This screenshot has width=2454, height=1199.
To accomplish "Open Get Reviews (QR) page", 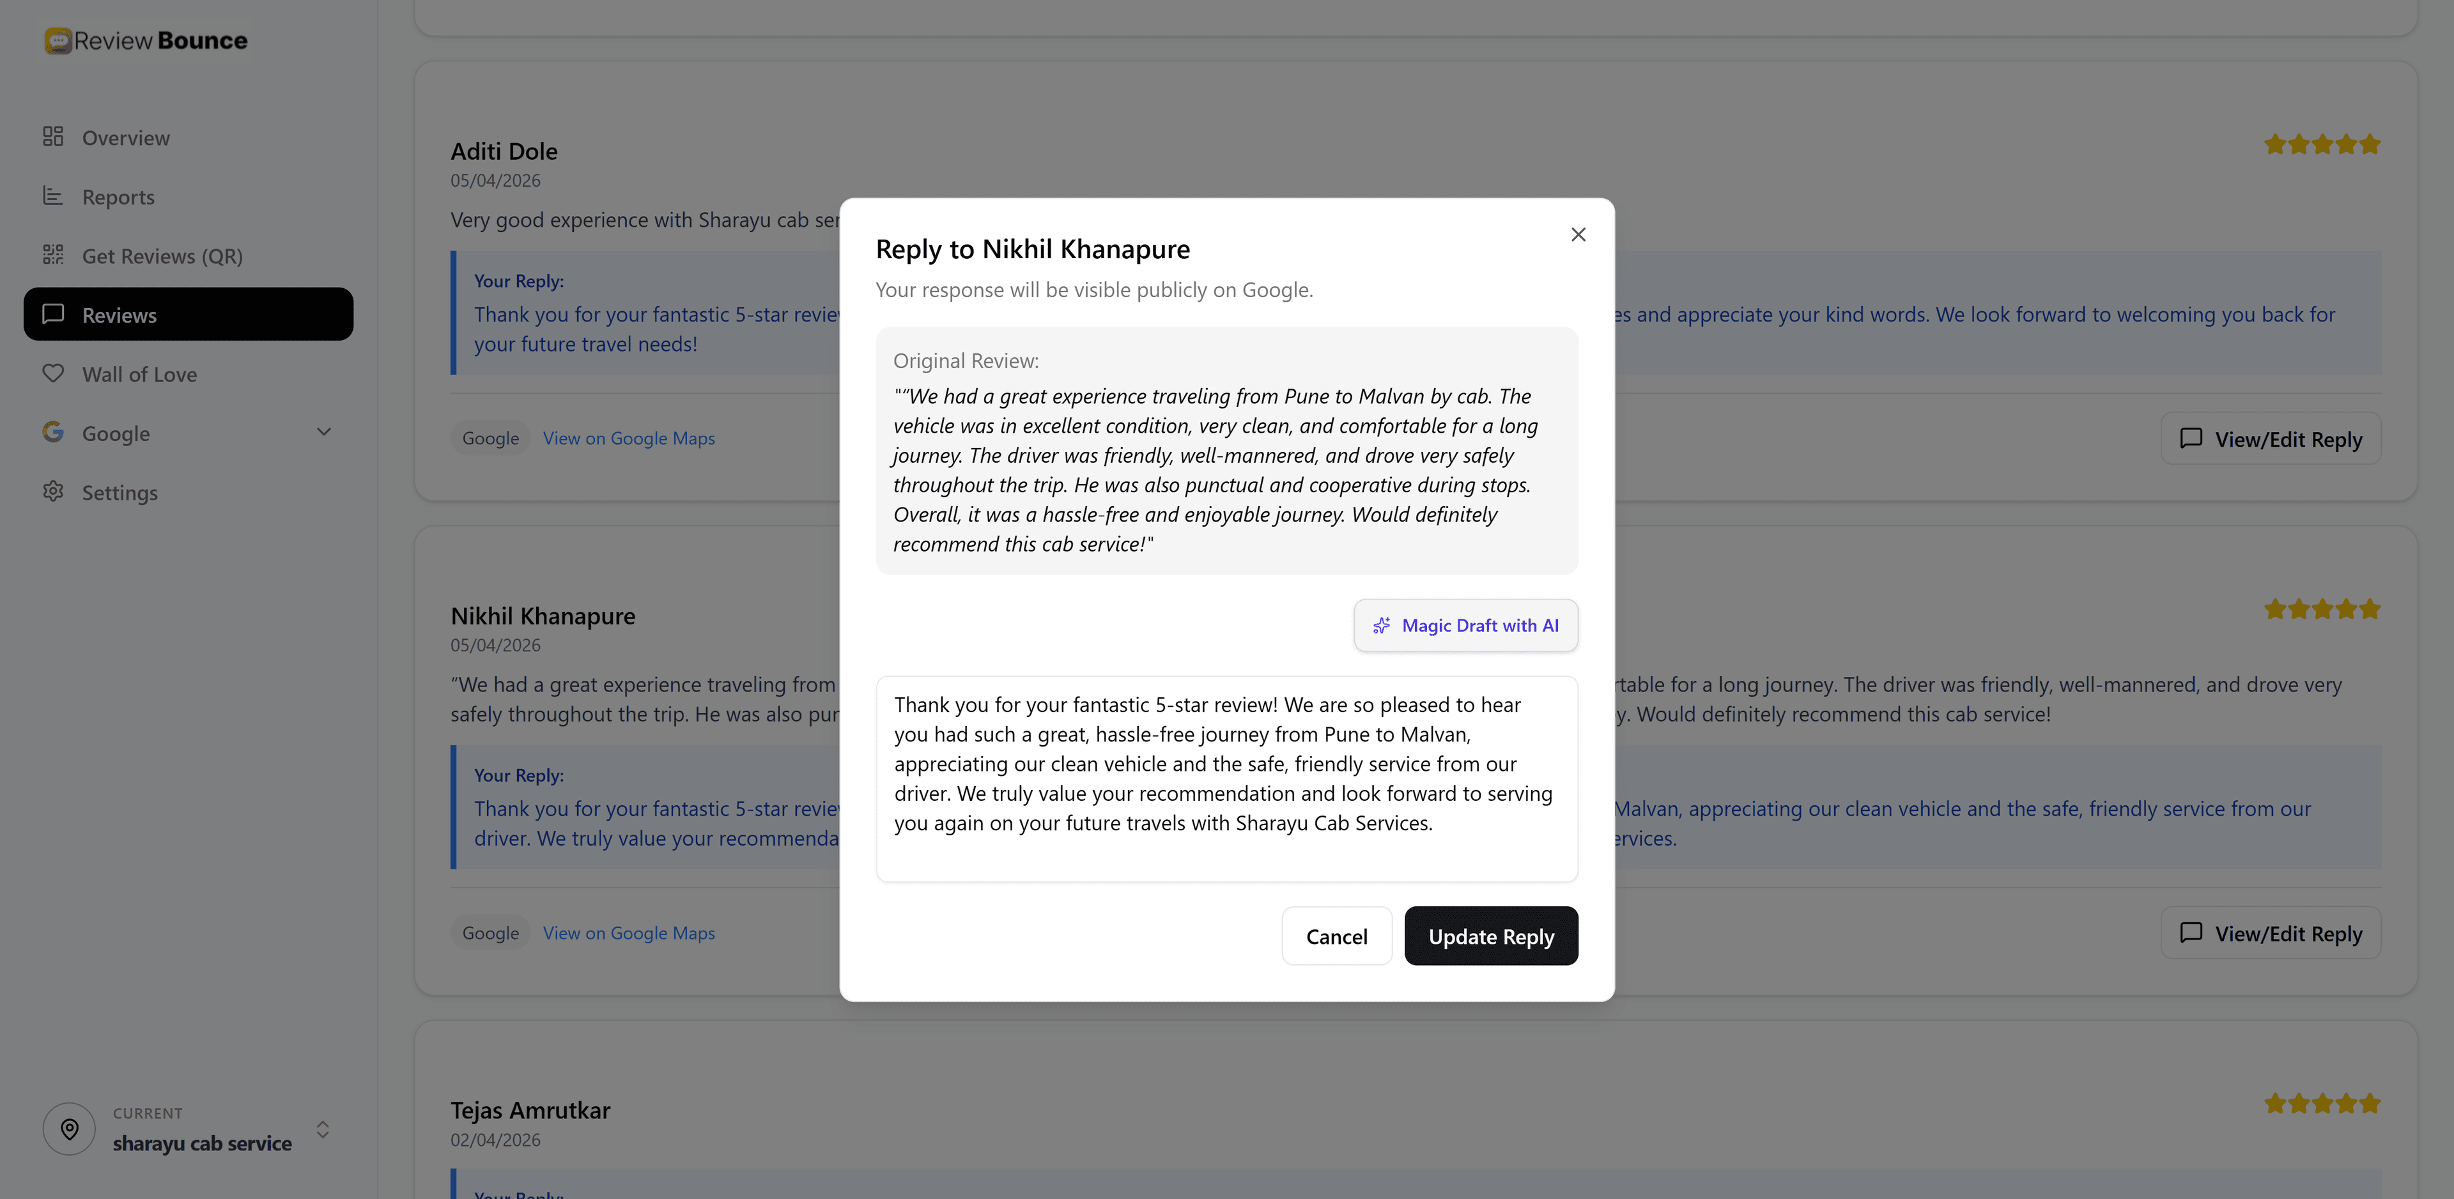I will (189, 256).
